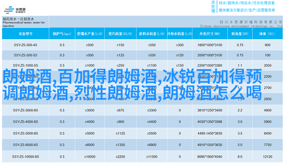Select the '外形尺寸(MM)' column header
Viewport: 285px width, 165px height.
(x=209, y=34)
